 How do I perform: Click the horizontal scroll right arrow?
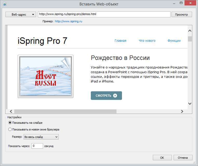[182, 111]
